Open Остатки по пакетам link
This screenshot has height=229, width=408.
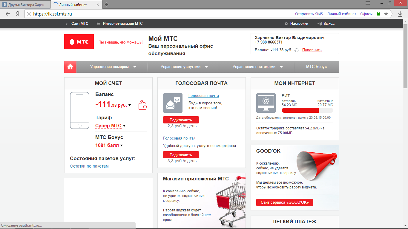pyautogui.click(x=89, y=166)
